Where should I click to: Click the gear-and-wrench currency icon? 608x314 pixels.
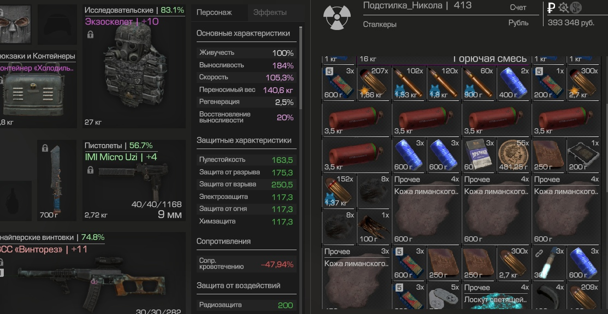pos(563,7)
